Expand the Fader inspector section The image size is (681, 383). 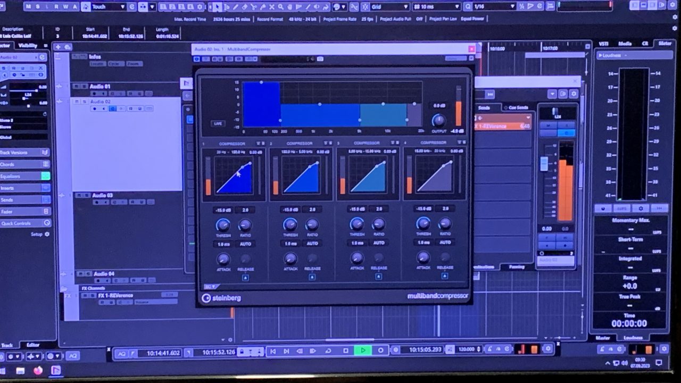point(24,211)
